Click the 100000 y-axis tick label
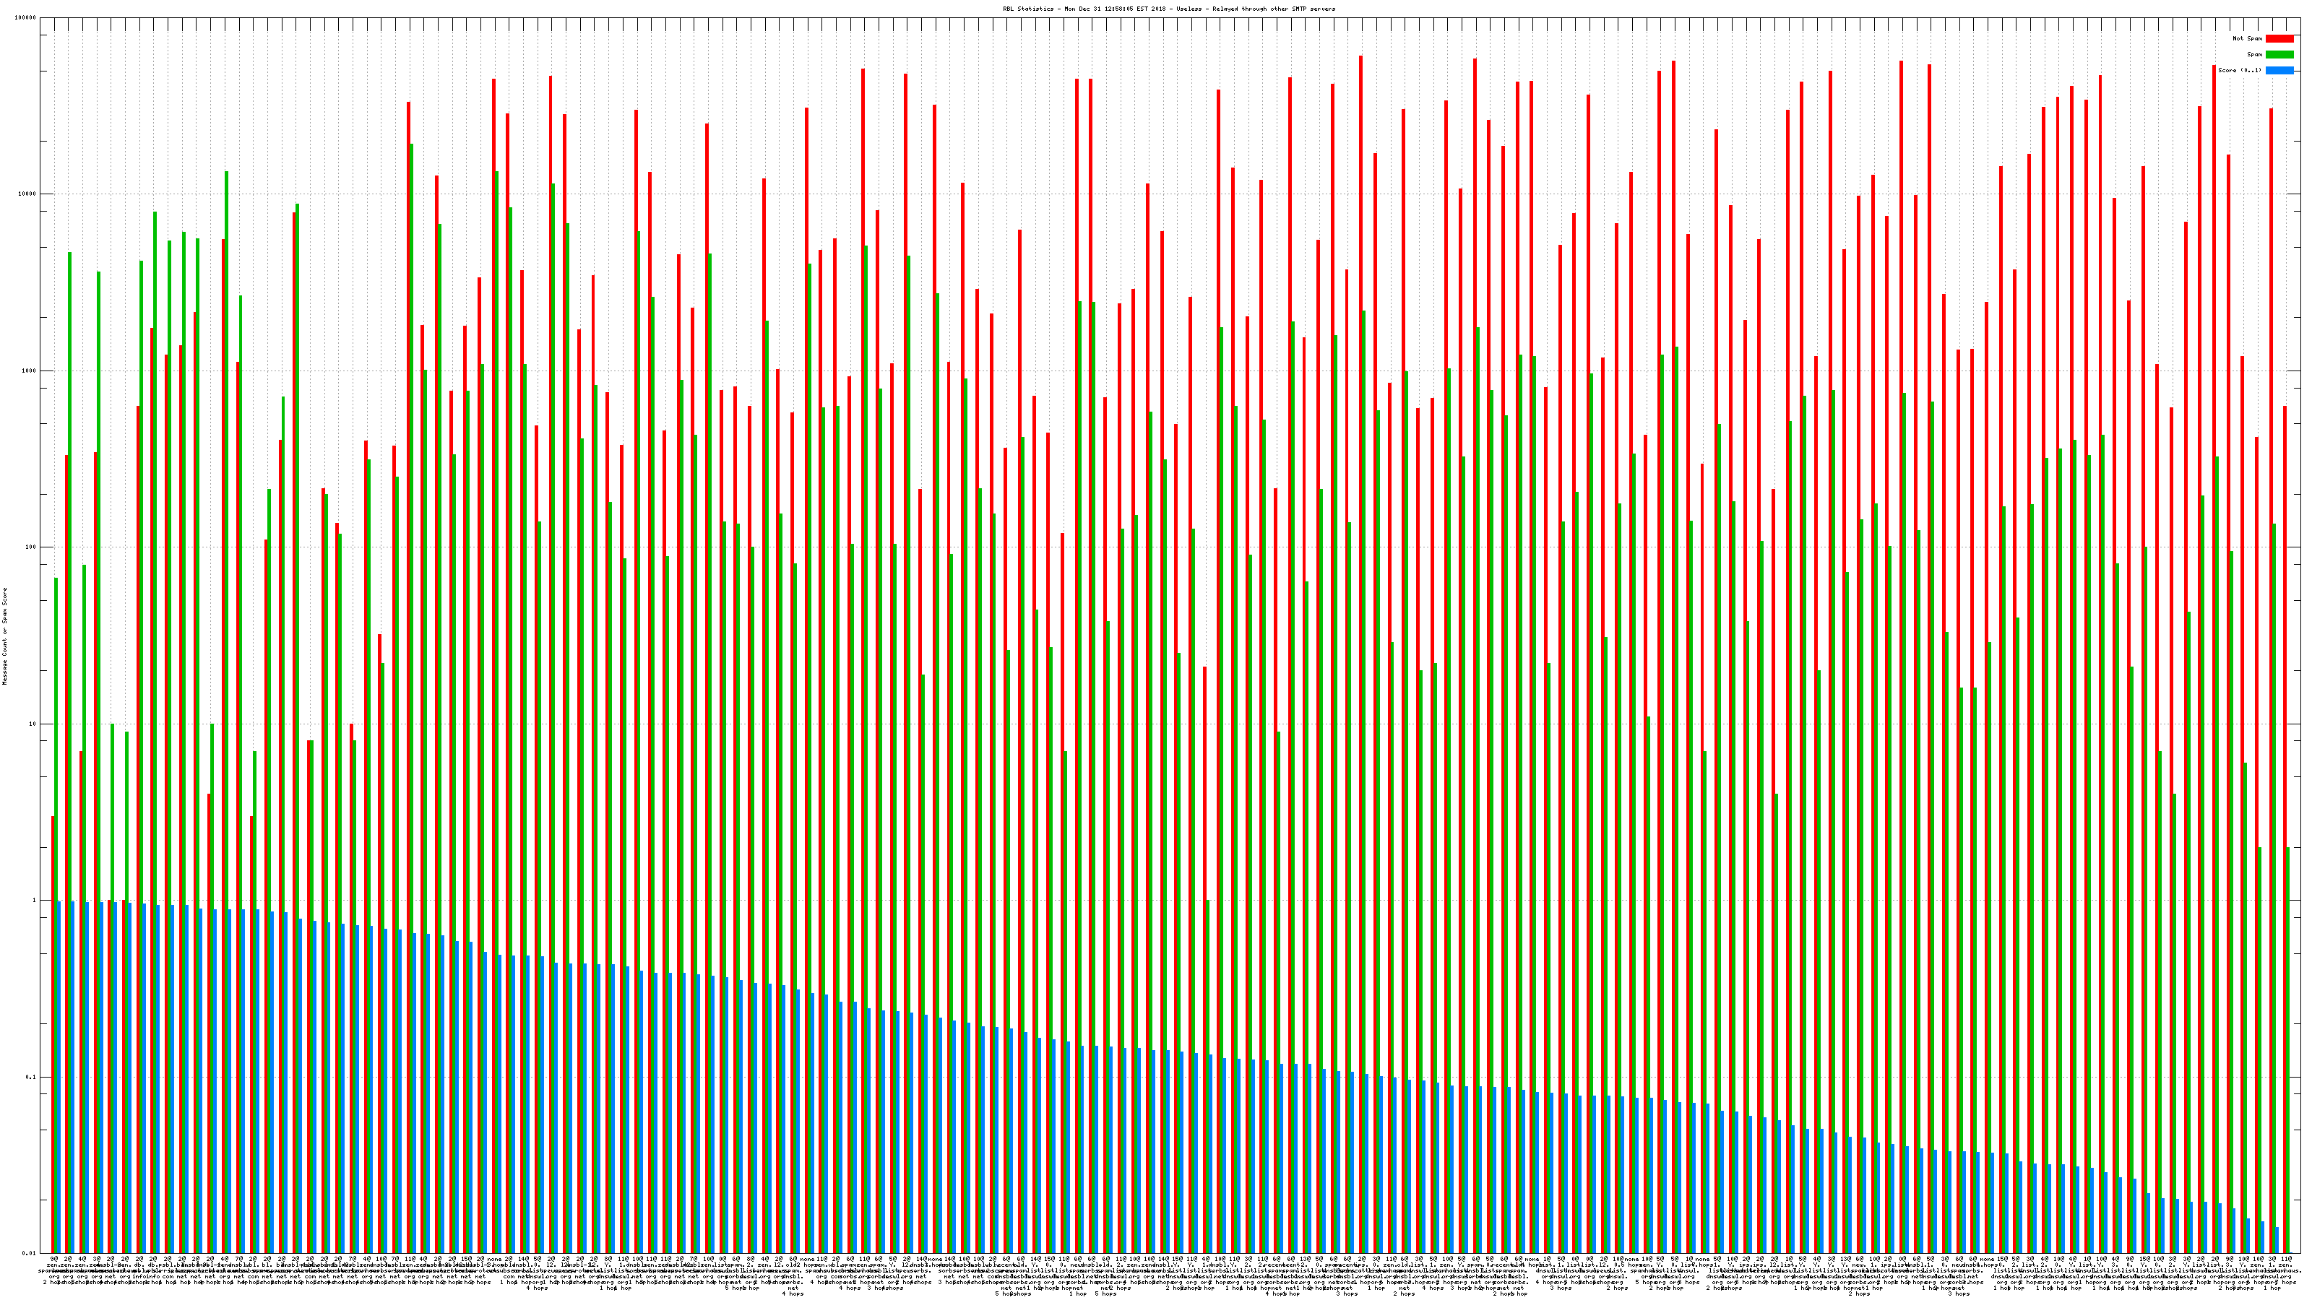This screenshot has height=1300, width=2312. pyautogui.click(x=27, y=18)
